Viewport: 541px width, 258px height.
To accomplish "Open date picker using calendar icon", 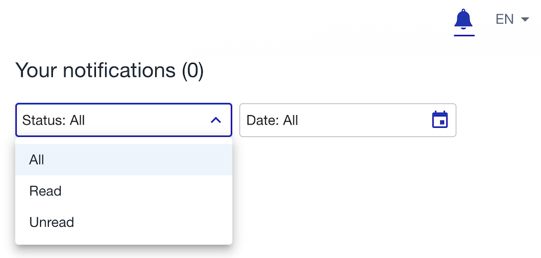I will (x=440, y=120).
